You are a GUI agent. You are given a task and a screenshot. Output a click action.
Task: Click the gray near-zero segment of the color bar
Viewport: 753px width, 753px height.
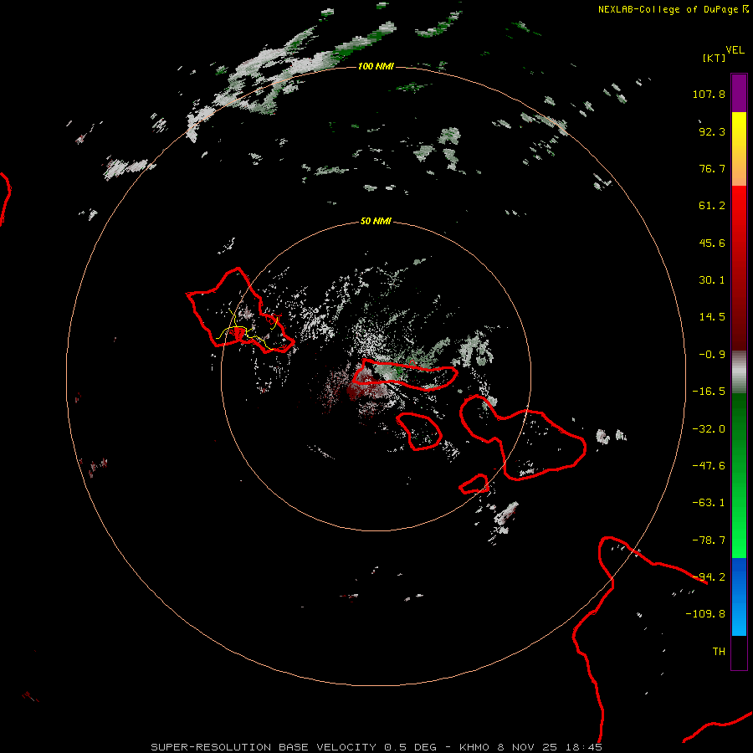[739, 372]
